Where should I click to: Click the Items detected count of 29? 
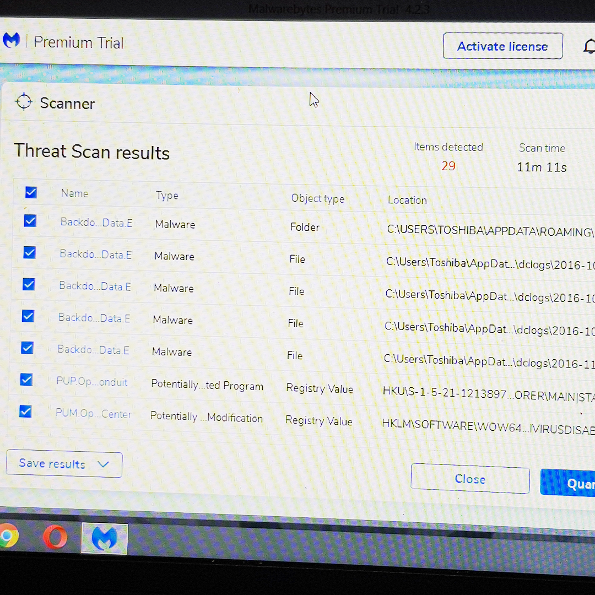click(x=448, y=165)
